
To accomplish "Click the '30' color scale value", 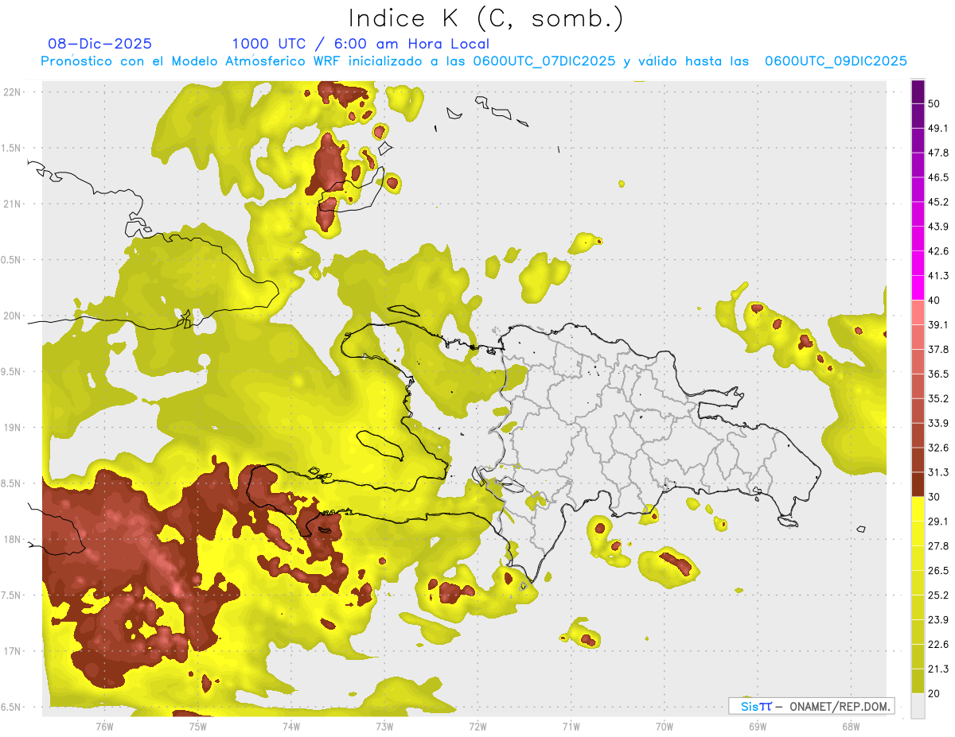I will [x=934, y=497].
